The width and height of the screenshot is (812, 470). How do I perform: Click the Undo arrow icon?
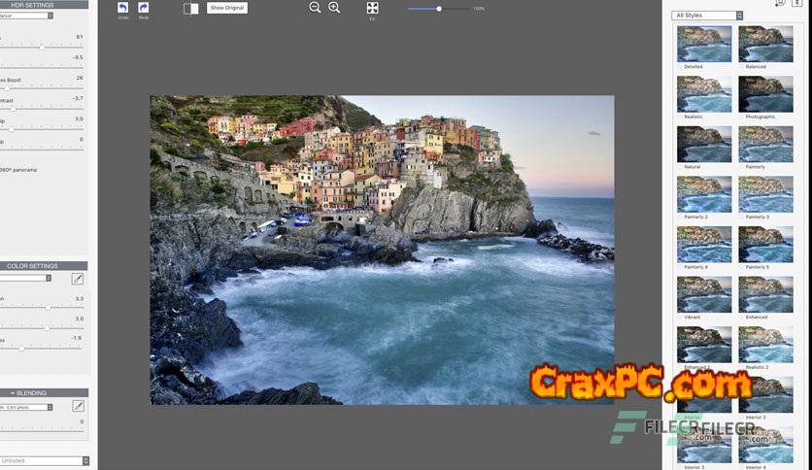(x=122, y=8)
